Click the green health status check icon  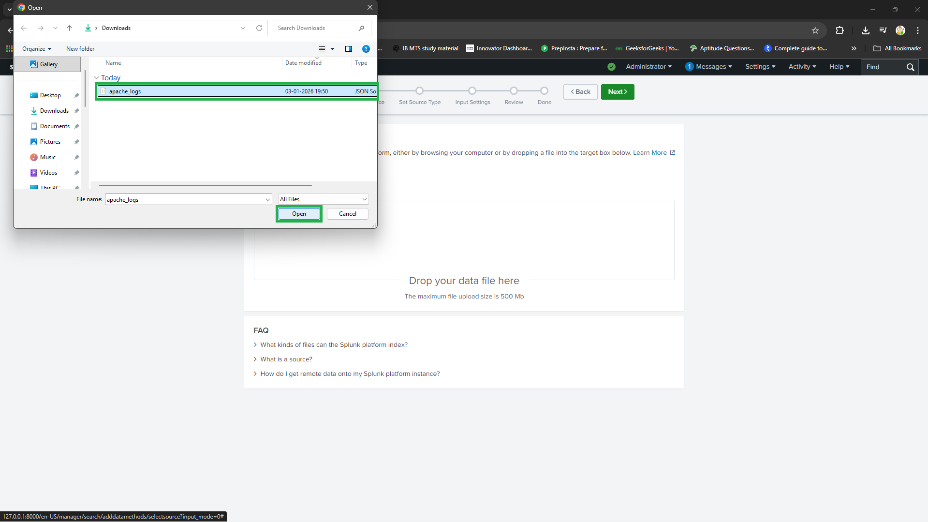point(612,67)
